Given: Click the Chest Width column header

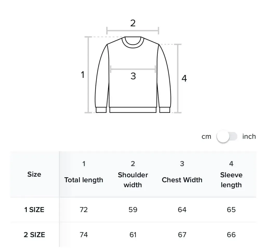Looking at the screenshot, I should click(x=182, y=180).
